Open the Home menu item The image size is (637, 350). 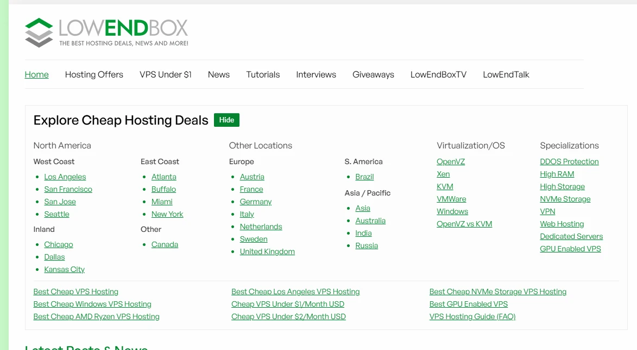(x=36, y=75)
